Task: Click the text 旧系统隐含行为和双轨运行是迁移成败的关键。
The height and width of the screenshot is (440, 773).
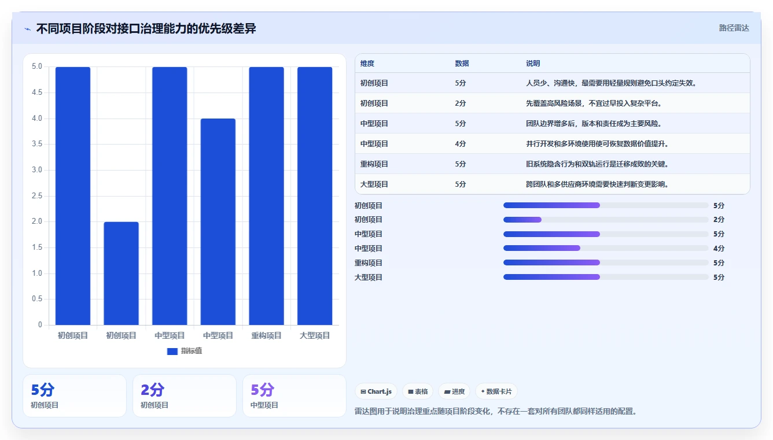Action: (x=597, y=164)
